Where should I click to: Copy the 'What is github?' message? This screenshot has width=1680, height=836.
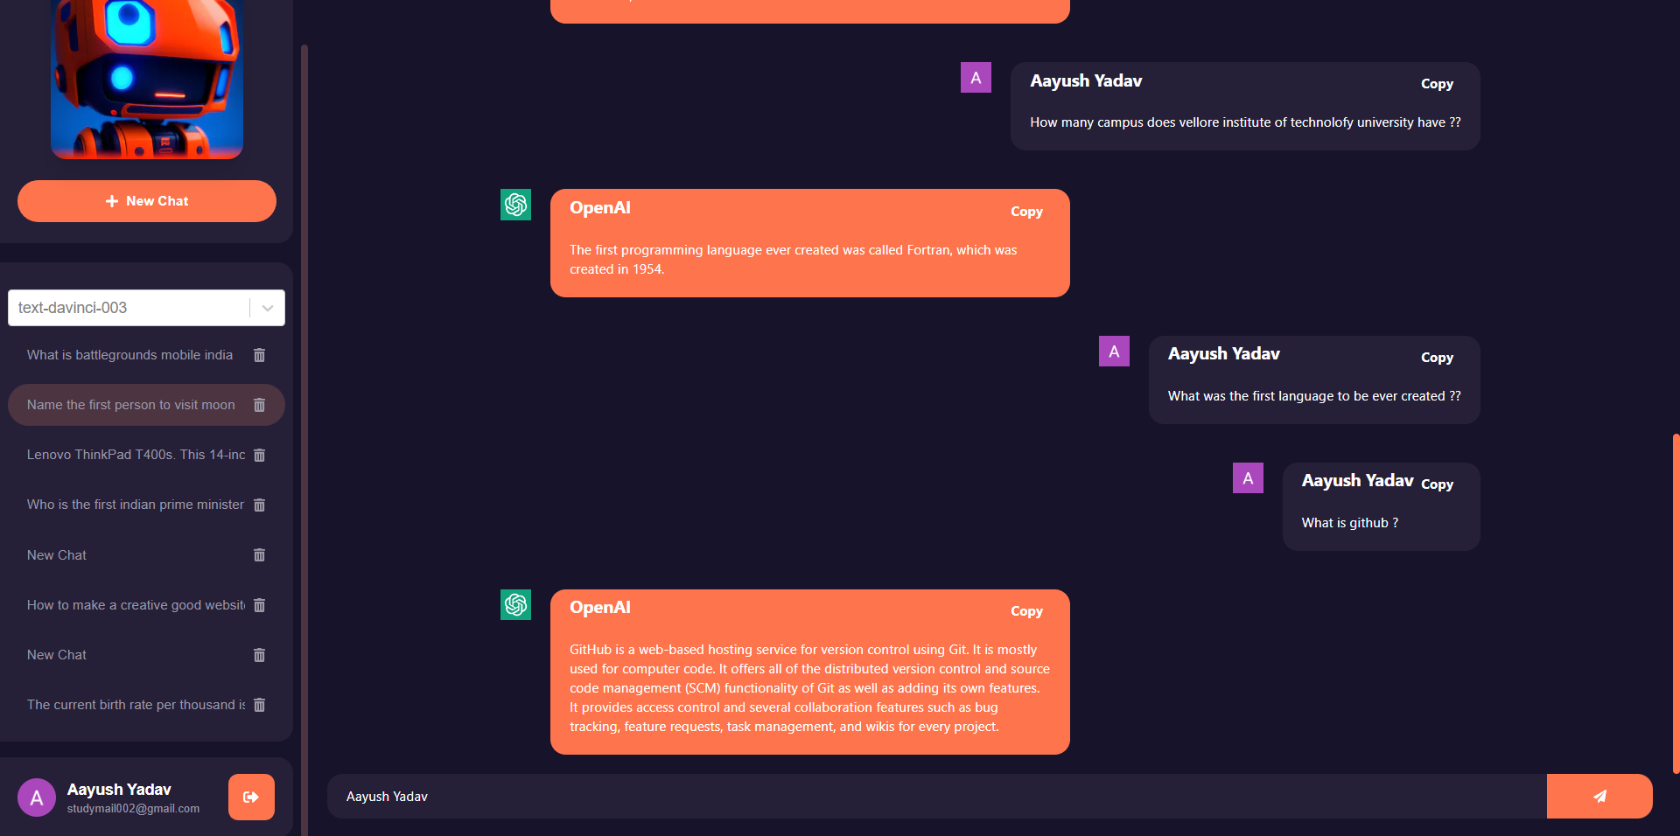click(x=1437, y=484)
